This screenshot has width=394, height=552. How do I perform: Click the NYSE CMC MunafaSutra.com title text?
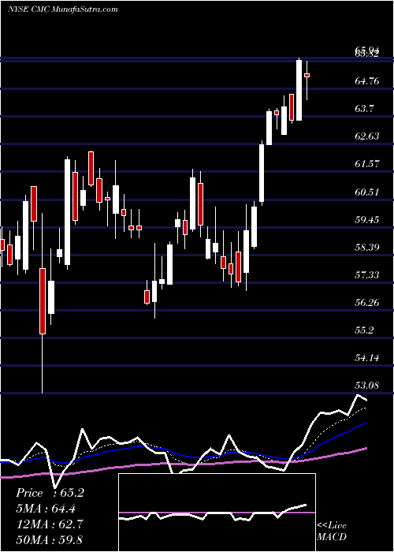coord(62,9)
